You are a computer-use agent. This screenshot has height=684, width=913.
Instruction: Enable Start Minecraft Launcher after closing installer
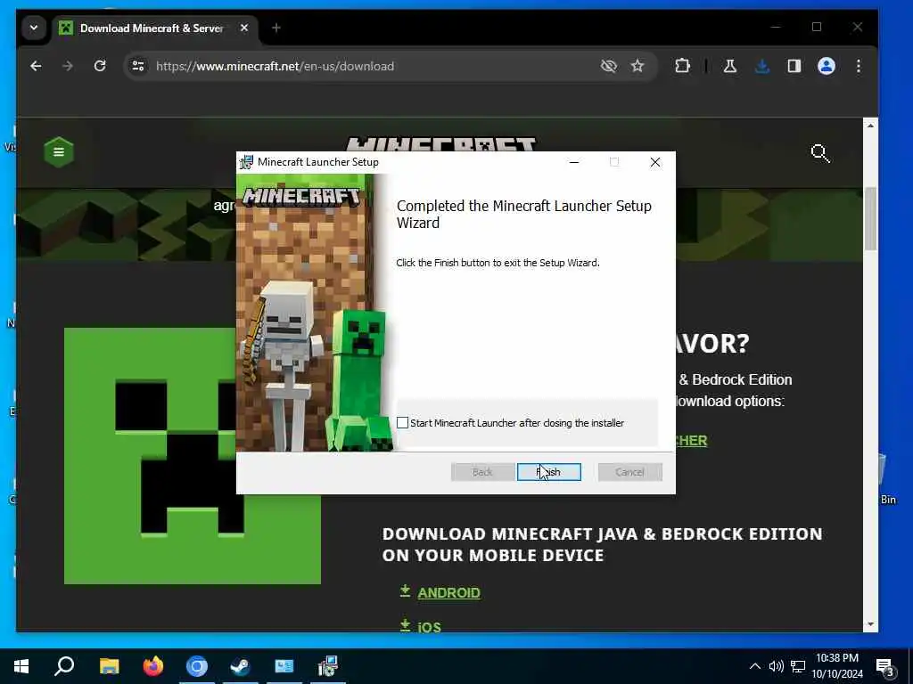[x=402, y=423]
